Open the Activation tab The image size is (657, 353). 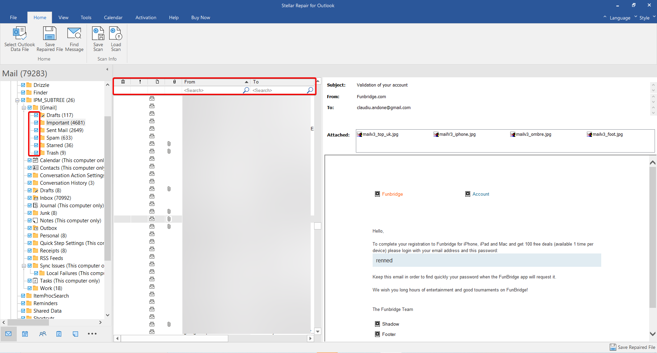coord(146,17)
